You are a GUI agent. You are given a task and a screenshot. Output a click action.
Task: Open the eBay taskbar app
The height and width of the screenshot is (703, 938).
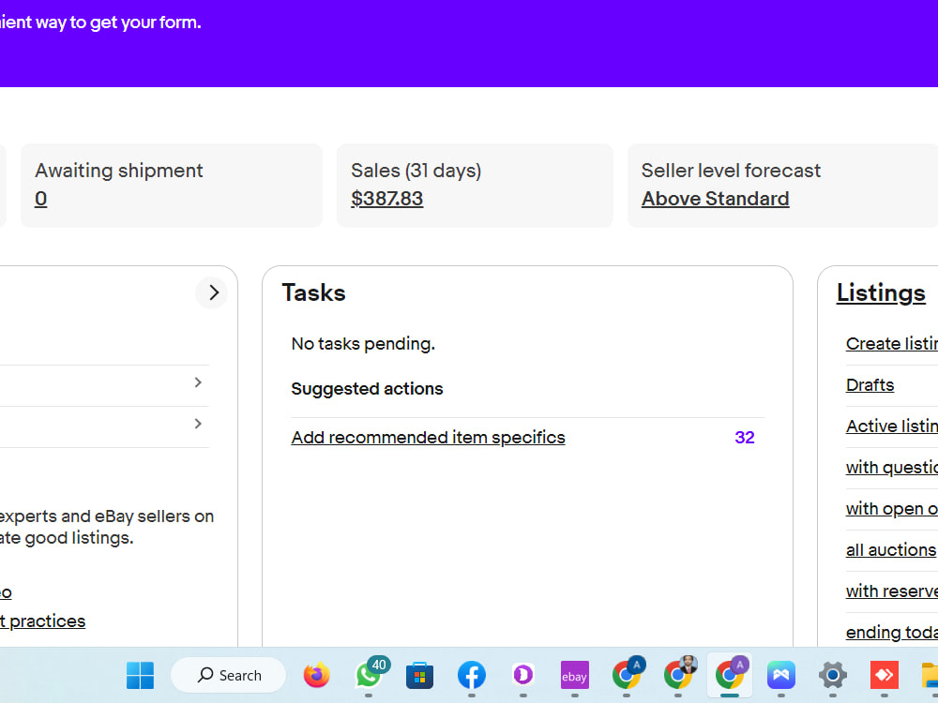click(574, 676)
